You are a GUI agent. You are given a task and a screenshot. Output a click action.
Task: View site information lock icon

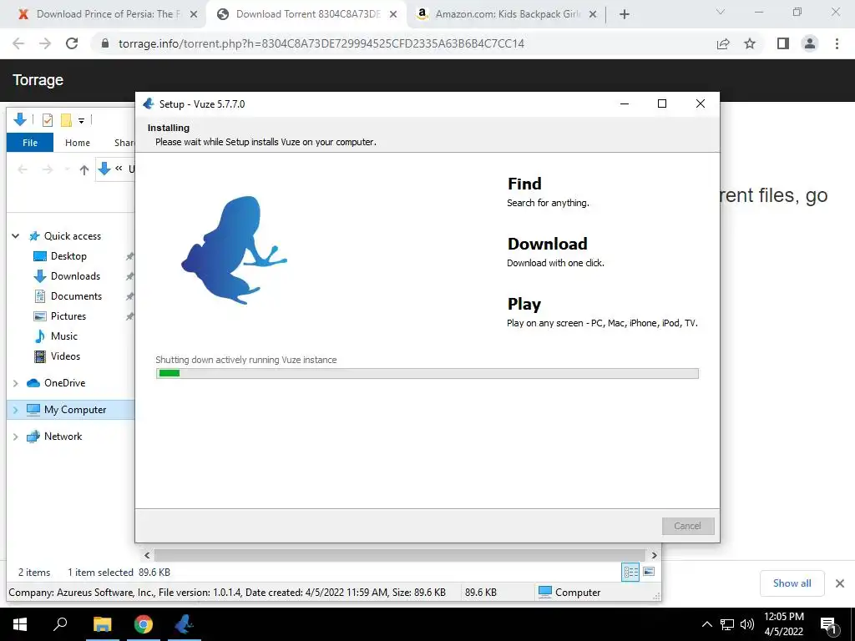coord(105,43)
